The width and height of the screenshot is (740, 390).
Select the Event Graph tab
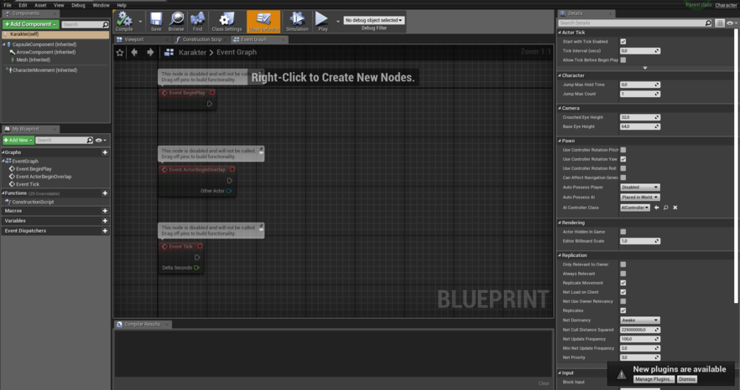[x=254, y=39]
